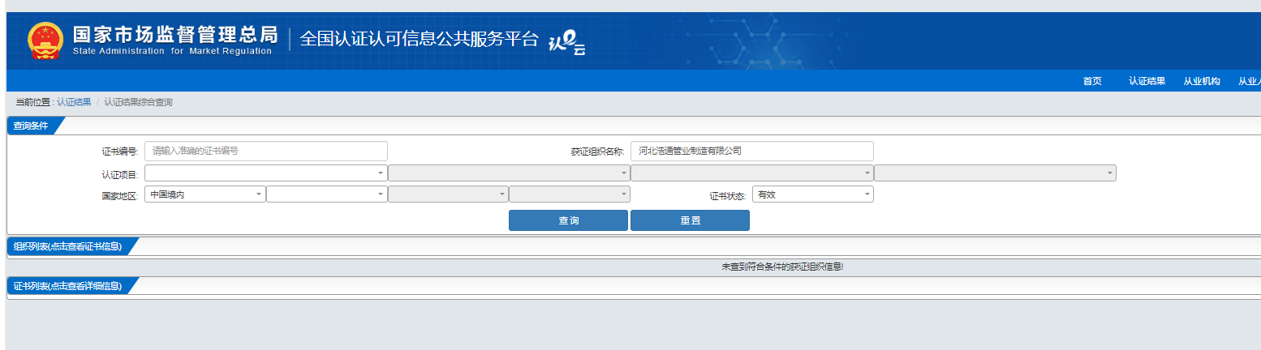
Task: Click the 当前位置 breadcrumb label
Action: click(35, 102)
